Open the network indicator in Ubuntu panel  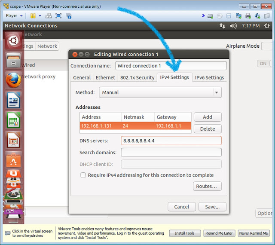point(223,26)
